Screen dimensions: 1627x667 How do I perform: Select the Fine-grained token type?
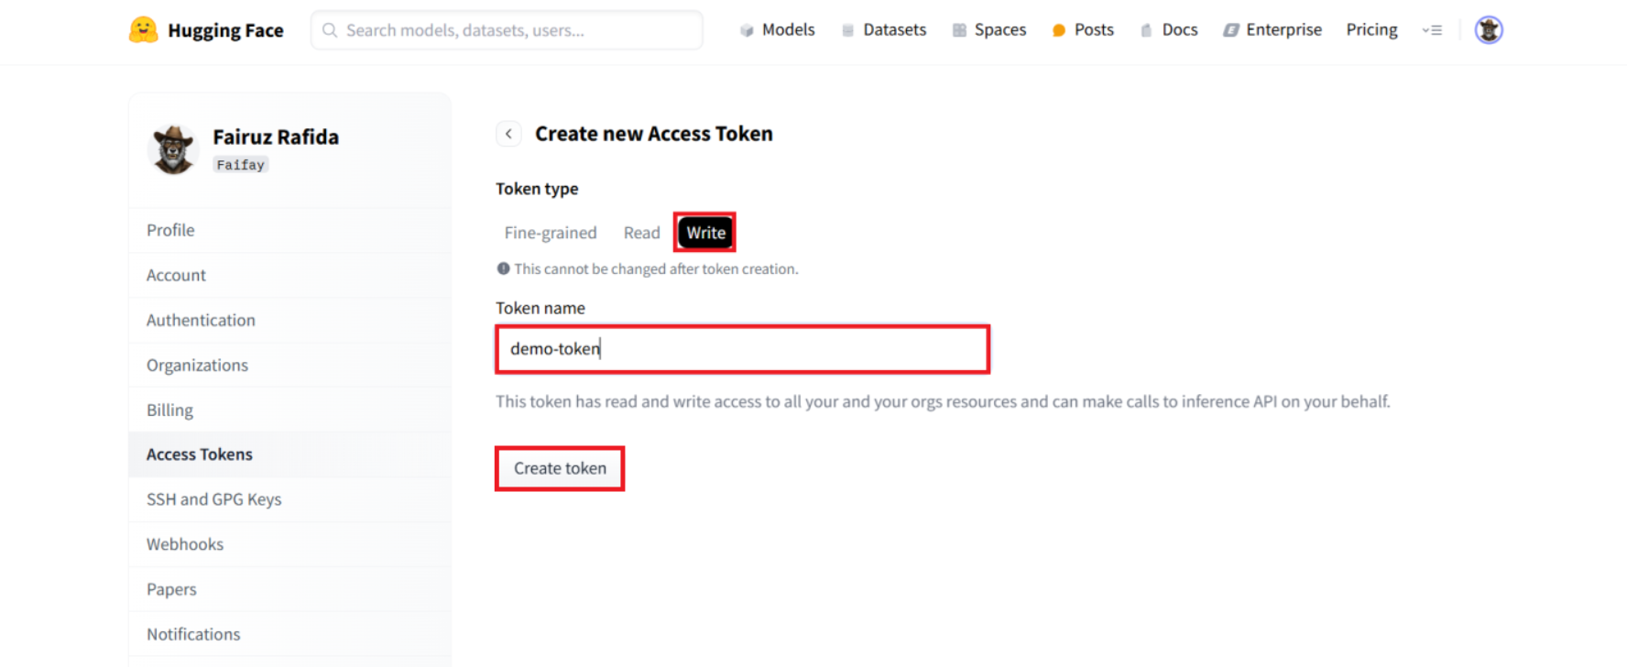click(x=550, y=233)
